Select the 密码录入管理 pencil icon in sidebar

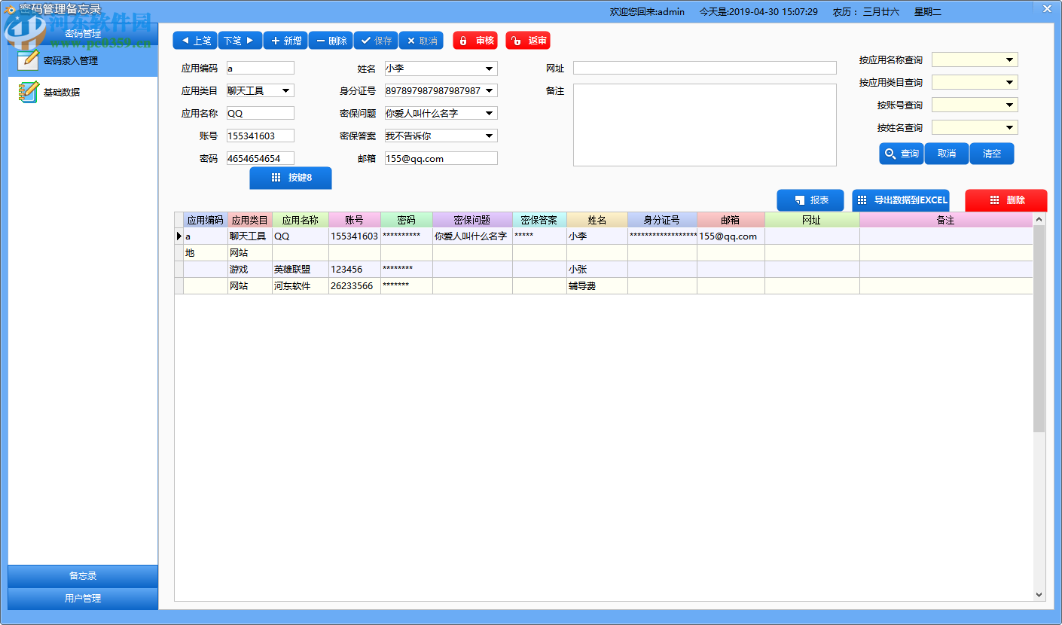point(26,59)
